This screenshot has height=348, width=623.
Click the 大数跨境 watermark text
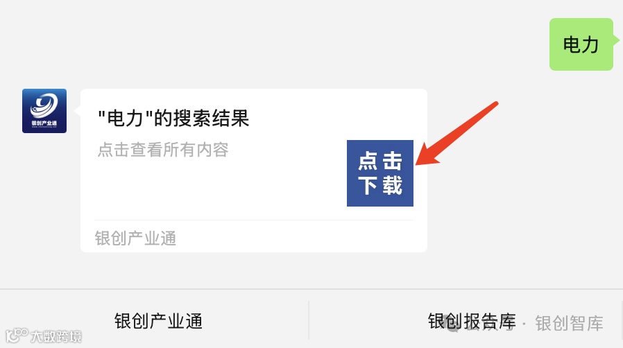(x=56, y=336)
